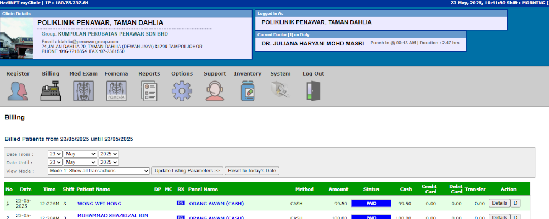This screenshot has height=219, width=549.
Task: Click Reset to Today's Date button
Action: pos(252,171)
